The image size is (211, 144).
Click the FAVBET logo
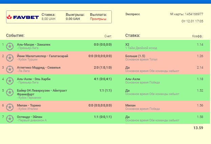(x=23, y=17)
